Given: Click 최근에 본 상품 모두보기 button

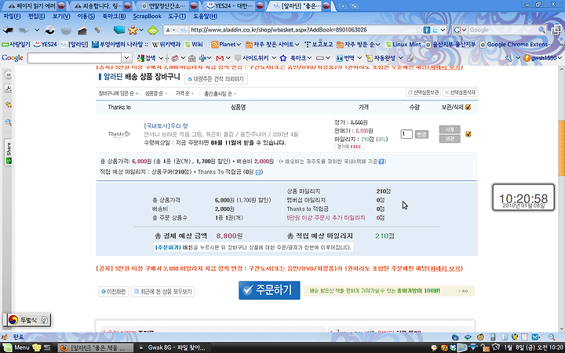Looking at the screenshot, I should point(163,291).
